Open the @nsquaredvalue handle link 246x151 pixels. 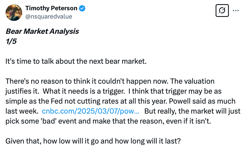[49, 17]
